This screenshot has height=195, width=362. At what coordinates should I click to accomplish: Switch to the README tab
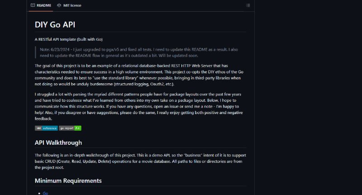pyautogui.click(x=41, y=5)
